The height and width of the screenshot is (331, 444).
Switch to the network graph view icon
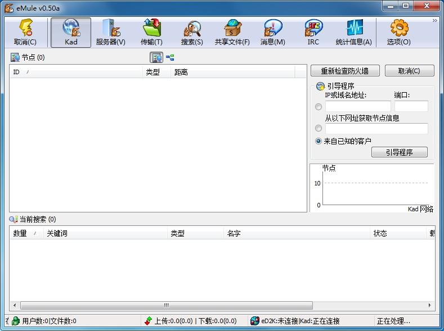pyautogui.click(x=170, y=58)
